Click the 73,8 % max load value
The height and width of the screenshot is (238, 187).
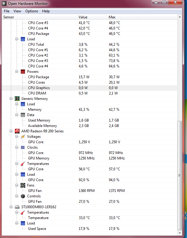click(x=114, y=61)
